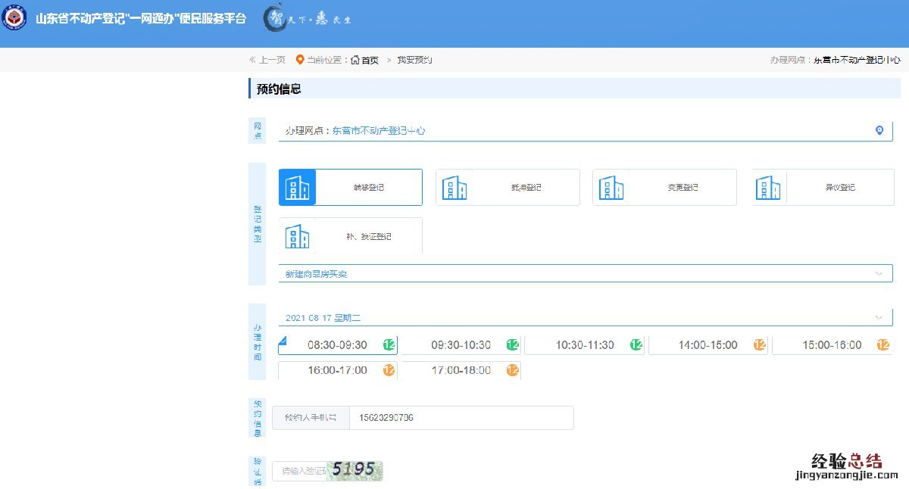909x489 pixels.
Task: Click the home icon beside 首页
Action: point(355,60)
